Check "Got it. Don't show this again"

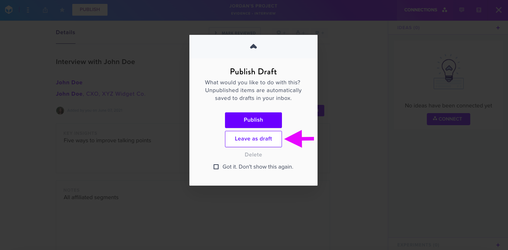[216, 167]
